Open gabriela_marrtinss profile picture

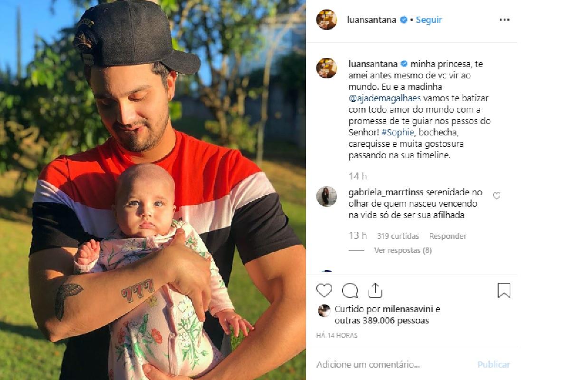(x=327, y=196)
